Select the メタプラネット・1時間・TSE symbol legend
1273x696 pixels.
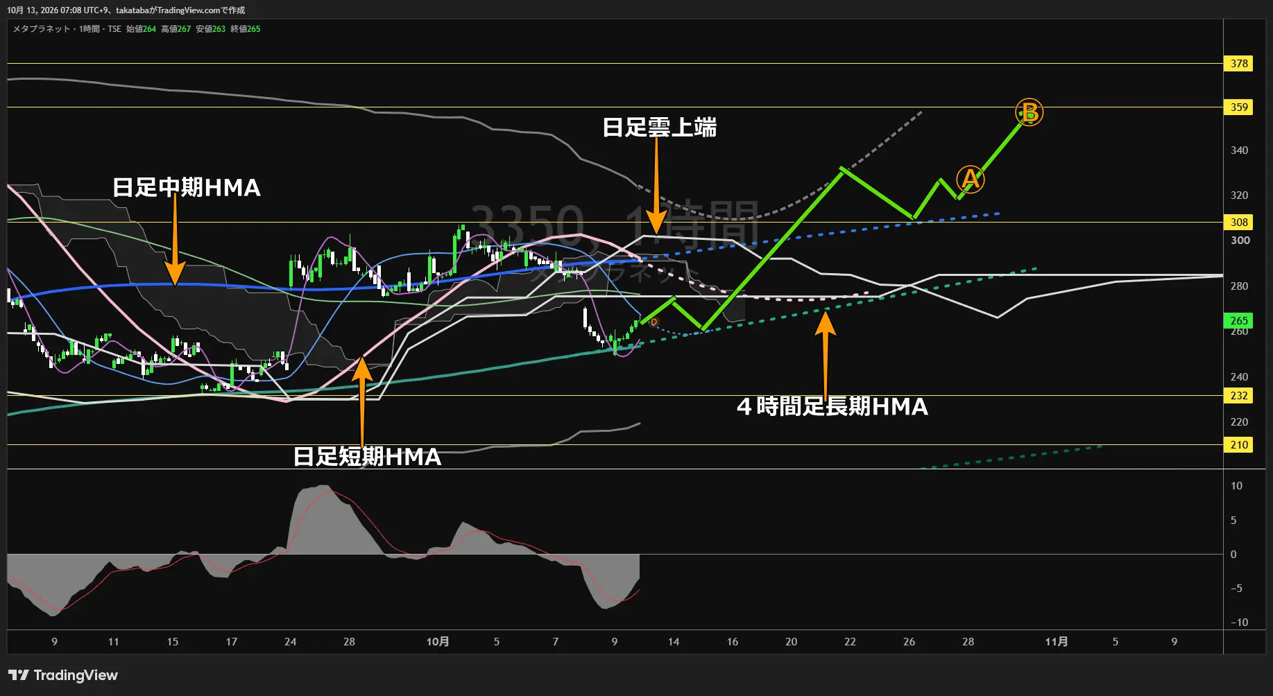tap(67, 29)
